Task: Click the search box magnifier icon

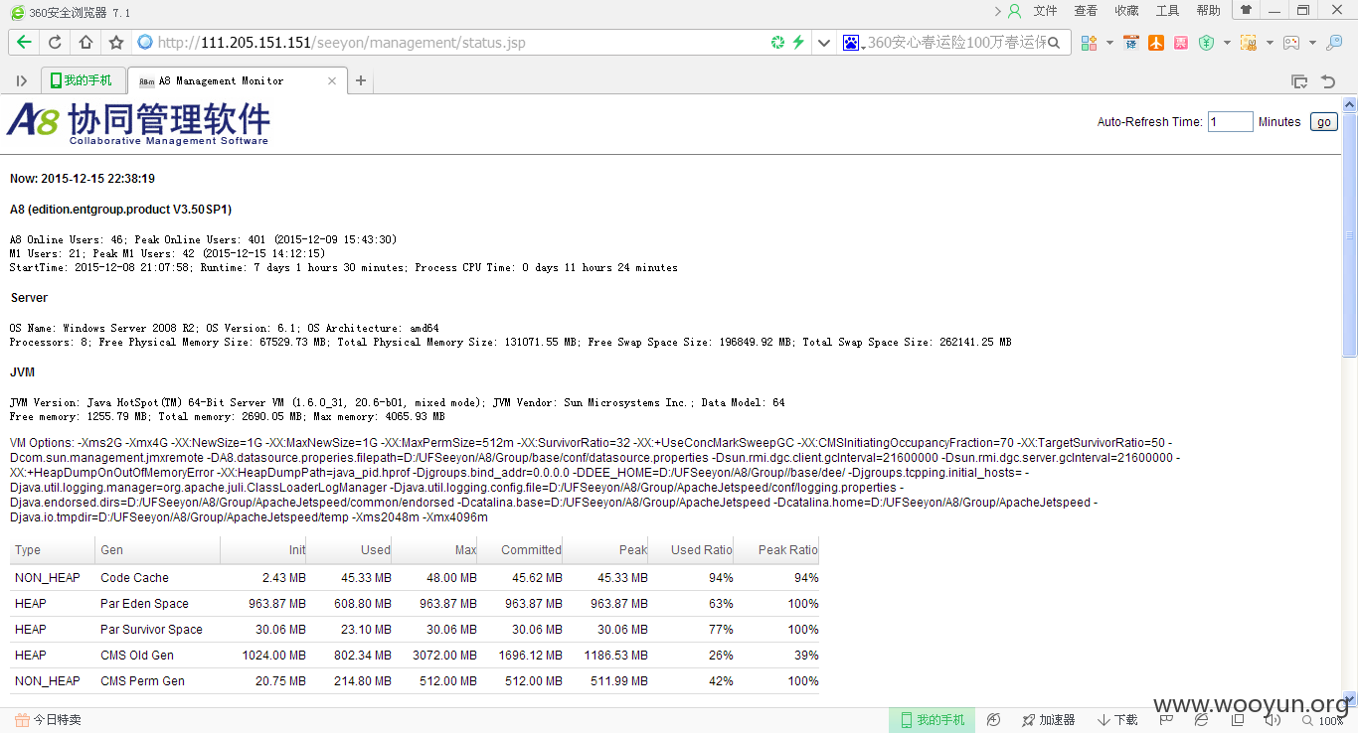Action: coord(1056,43)
